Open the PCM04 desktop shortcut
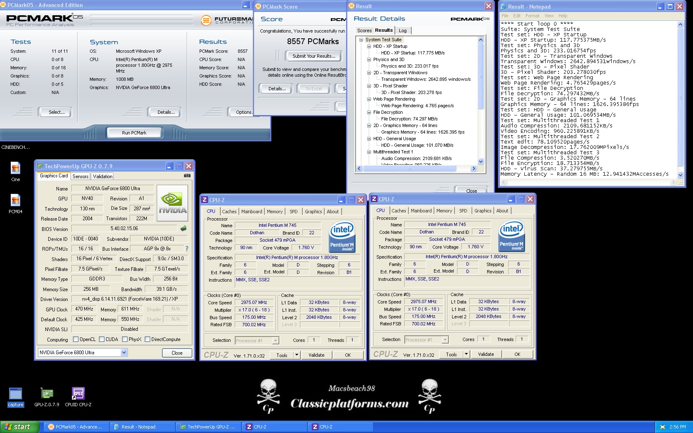Viewport: 693px width, 433px height. 16,203
